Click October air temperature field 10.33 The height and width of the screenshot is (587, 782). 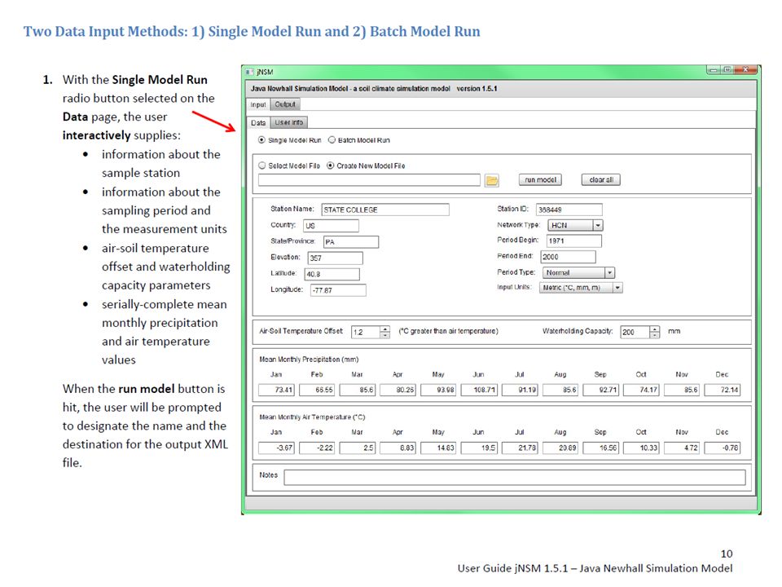(641, 448)
